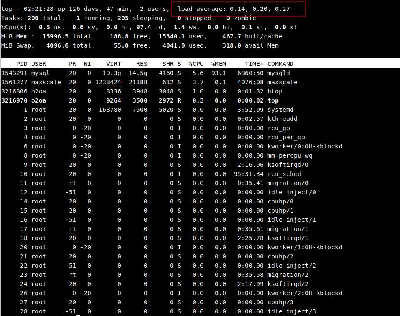The height and width of the screenshot is (316, 400).
Task: Click the kthreadd process name
Action: 282,119
